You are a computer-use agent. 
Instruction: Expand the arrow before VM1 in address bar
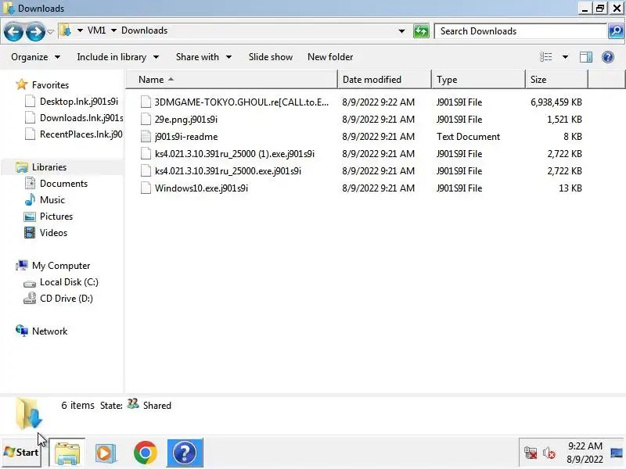tap(80, 30)
